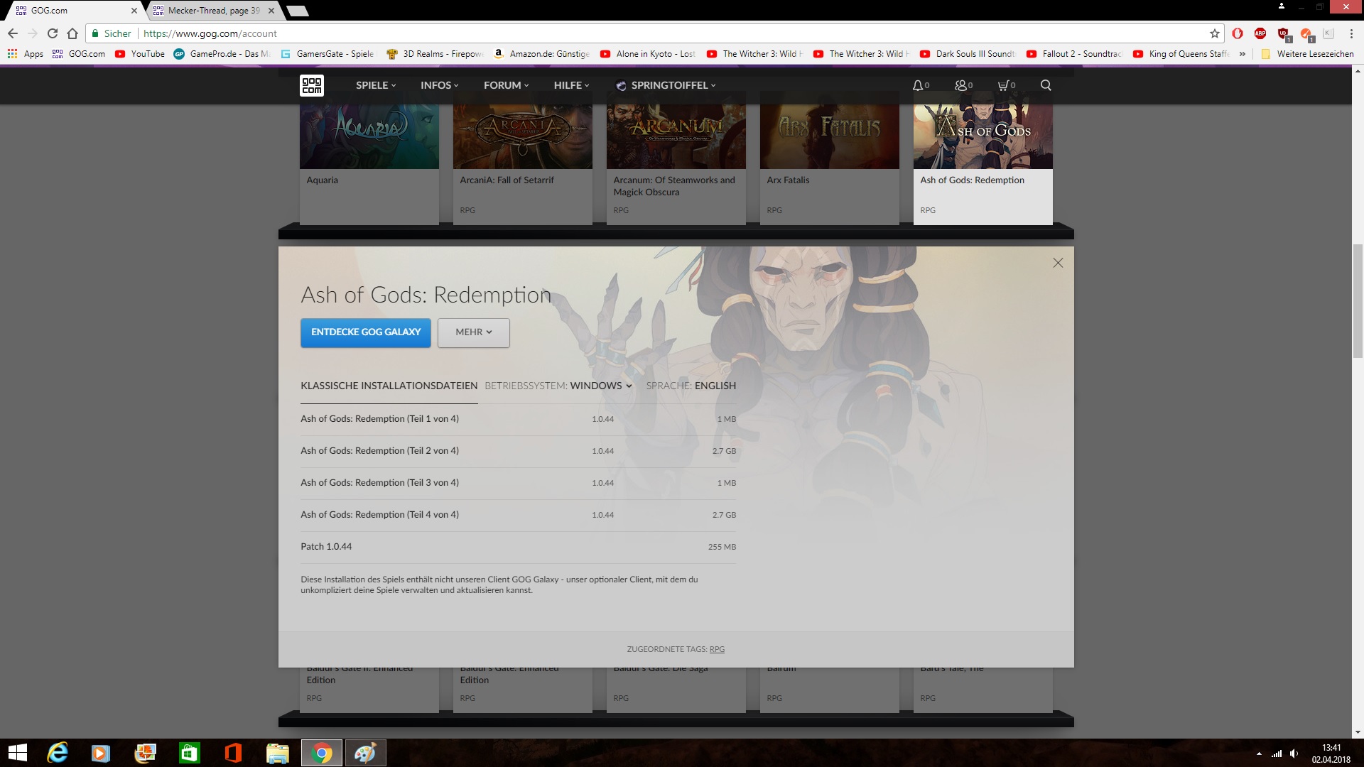The image size is (1364, 767).
Task: Open the notifications bell icon
Action: point(921,85)
